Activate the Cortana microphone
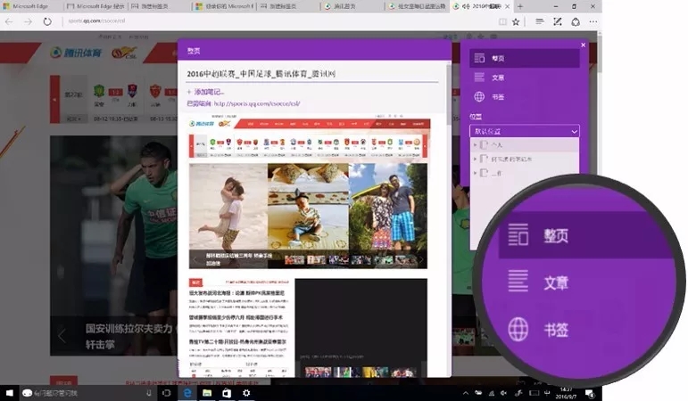Image resolution: width=688 pixels, height=401 pixels. [x=149, y=393]
